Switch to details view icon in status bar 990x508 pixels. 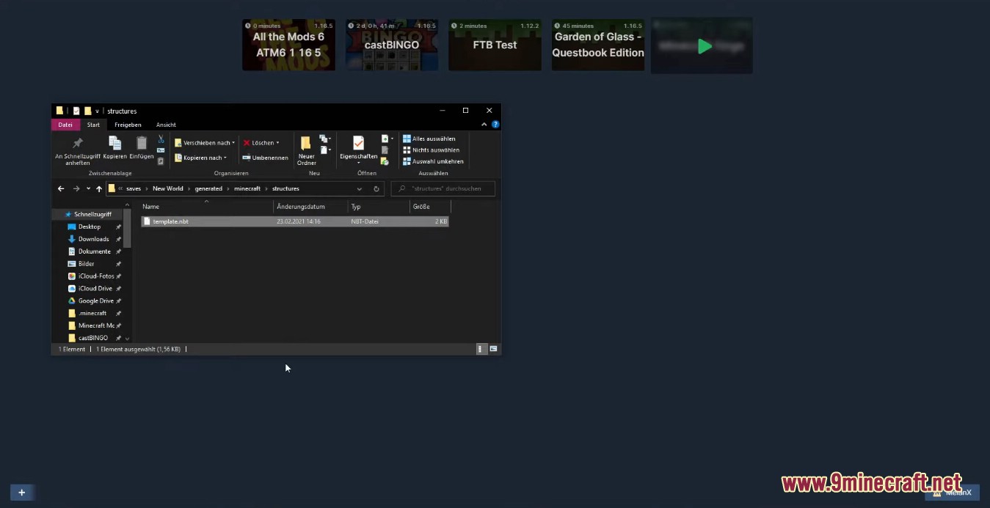click(481, 349)
